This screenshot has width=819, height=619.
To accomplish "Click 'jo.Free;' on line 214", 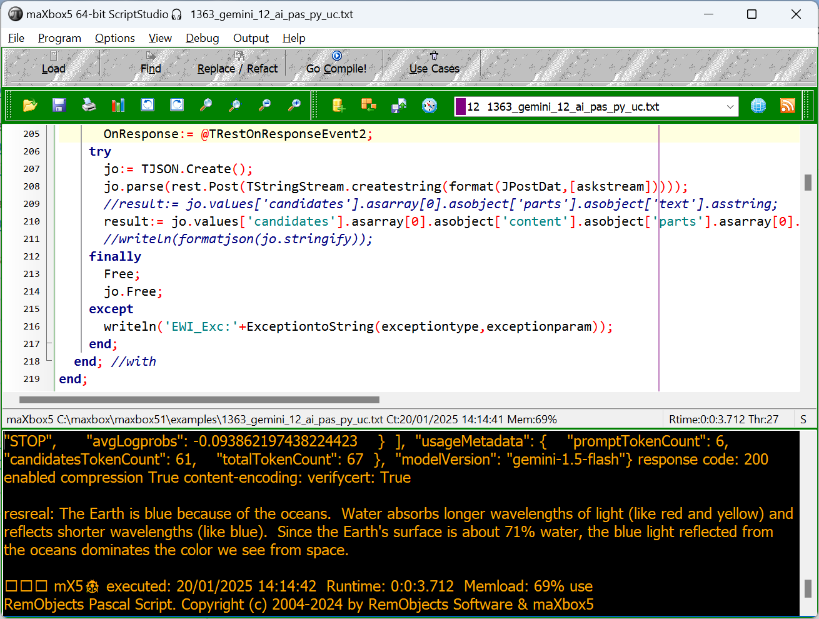I will coord(133,291).
